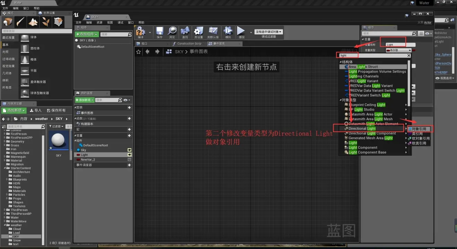The width and height of the screenshot is (457, 249).
Task: Click the graph back arrow
Action: tap(148, 52)
